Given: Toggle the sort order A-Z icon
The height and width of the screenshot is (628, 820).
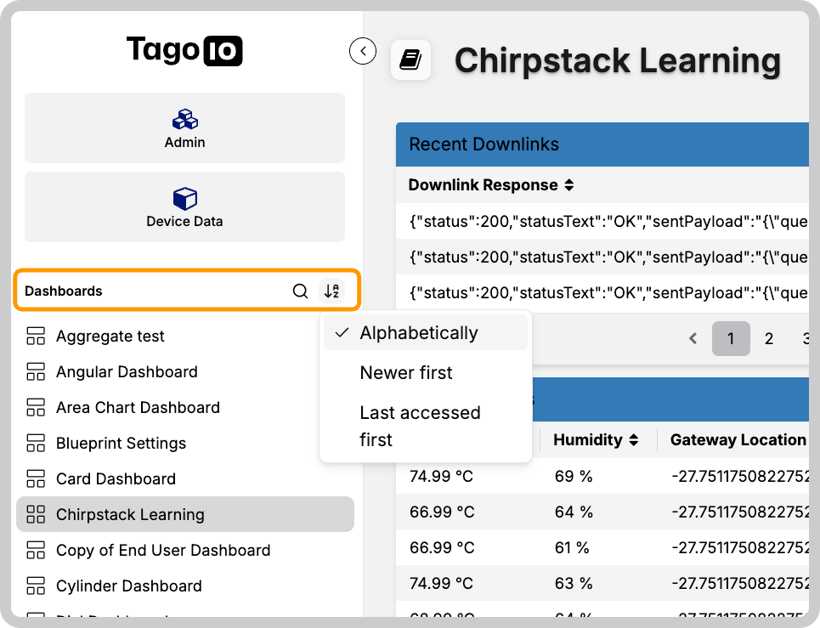Looking at the screenshot, I should (331, 291).
